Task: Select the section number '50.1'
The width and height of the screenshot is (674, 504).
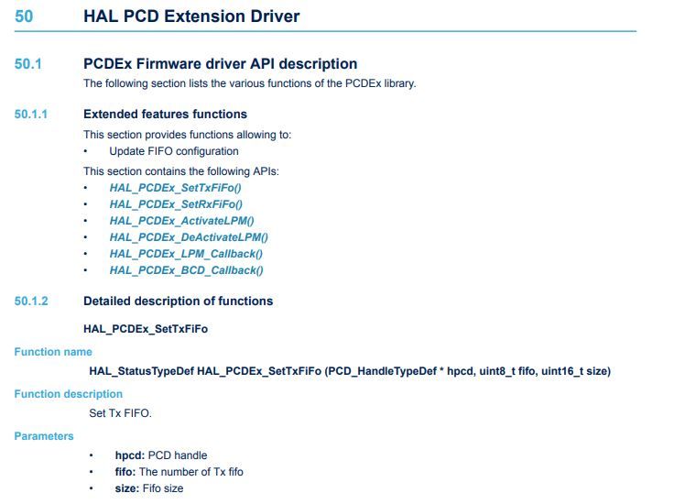Action: pyautogui.click(x=28, y=64)
